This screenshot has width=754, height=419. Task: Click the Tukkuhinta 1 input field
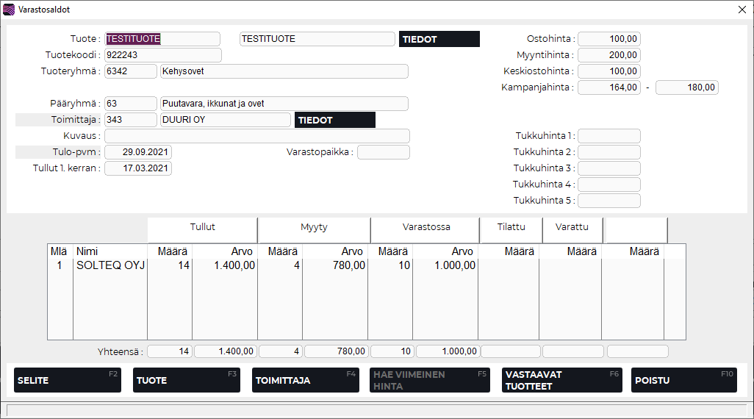tap(608, 136)
